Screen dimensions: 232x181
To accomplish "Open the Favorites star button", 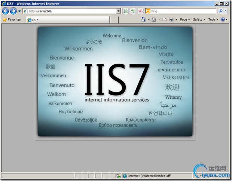I will click(12, 19).
